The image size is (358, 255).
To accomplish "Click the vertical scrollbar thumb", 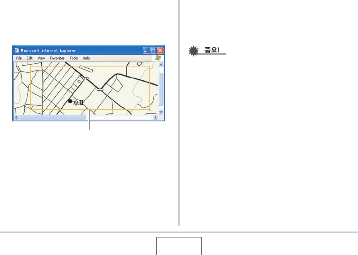I will [x=161, y=89].
